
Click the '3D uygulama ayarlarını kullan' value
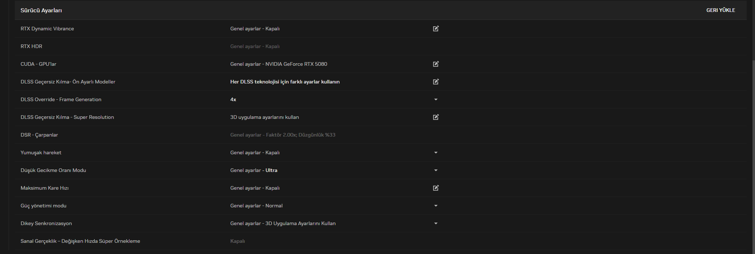pos(264,117)
